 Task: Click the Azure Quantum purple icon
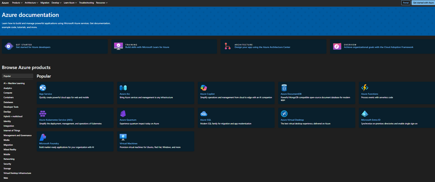pos(123,114)
